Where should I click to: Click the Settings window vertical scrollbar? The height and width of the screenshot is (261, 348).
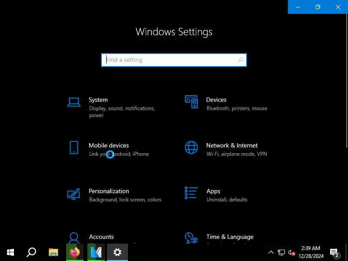pyautogui.click(x=347, y=81)
